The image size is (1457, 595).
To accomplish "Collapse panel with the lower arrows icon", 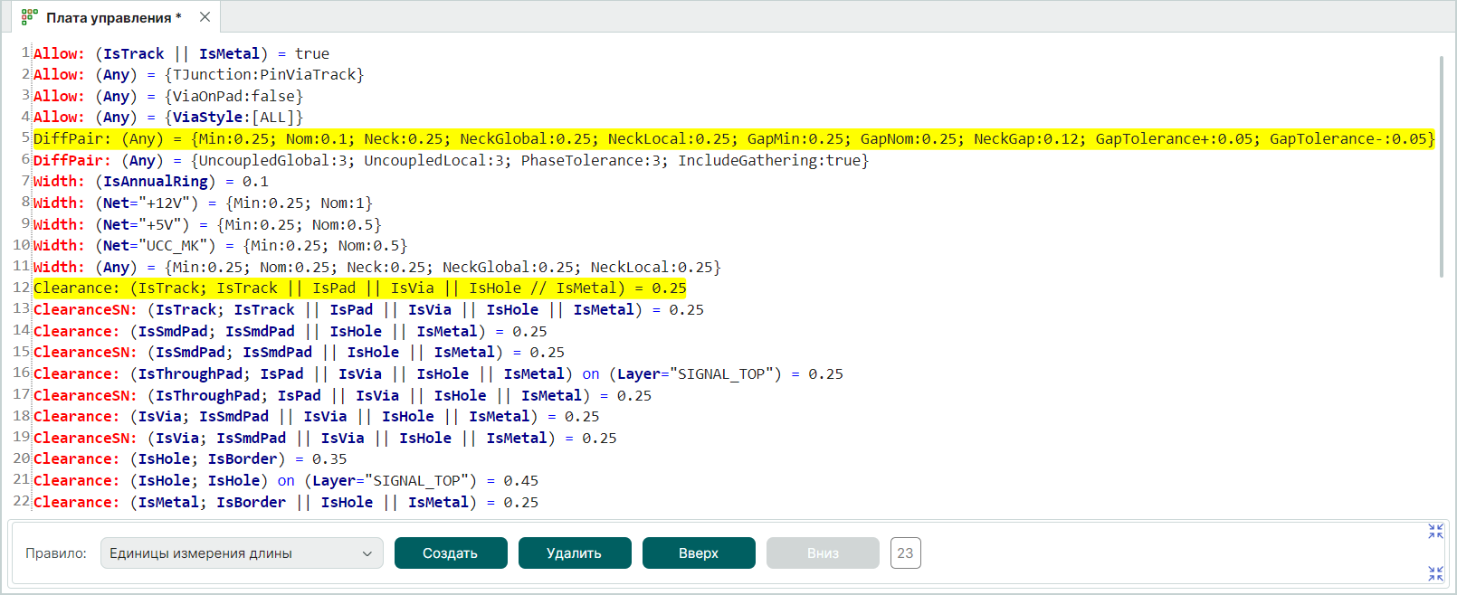I will pyautogui.click(x=1435, y=573).
